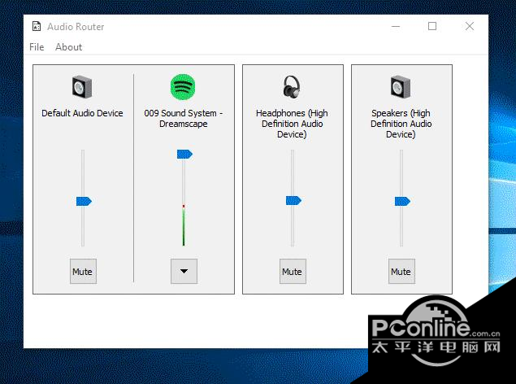Click the Audio Router title bar icon
Screen dimensions: 516x384
[x=37, y=26]
